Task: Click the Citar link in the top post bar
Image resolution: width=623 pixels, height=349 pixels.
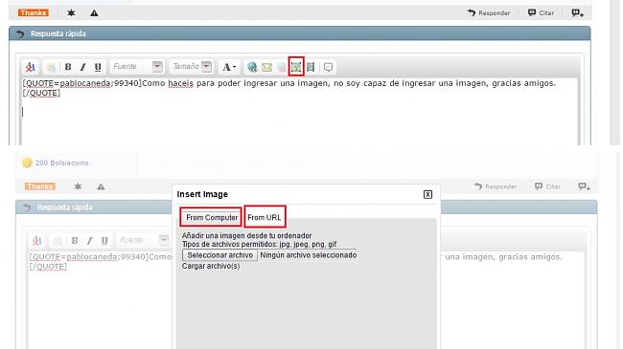Action: (542, 12)
